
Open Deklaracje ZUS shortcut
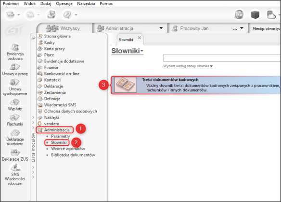pyautogui.click(x=15, y=155)
